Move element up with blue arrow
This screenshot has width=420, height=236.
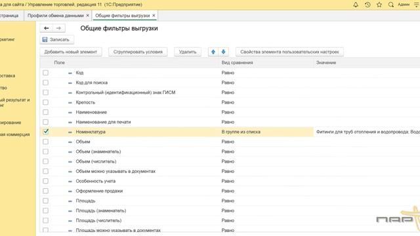(213, 52)
